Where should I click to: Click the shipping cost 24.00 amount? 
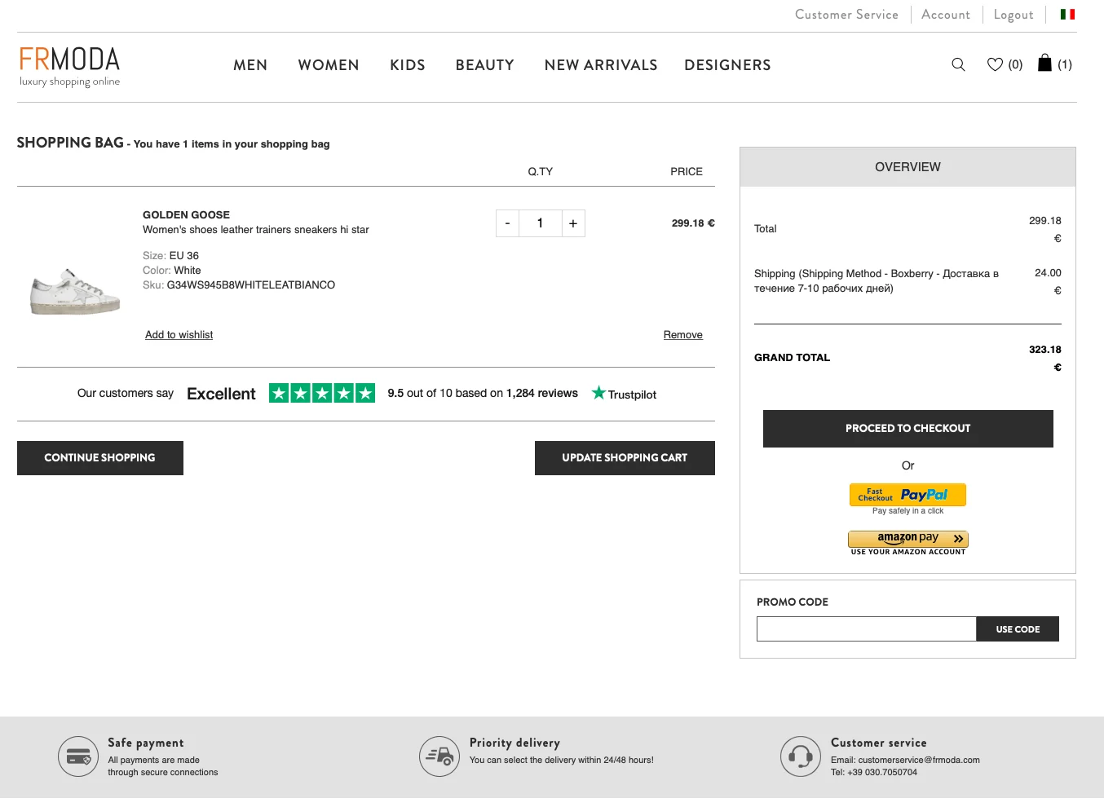coord(1048,281)
